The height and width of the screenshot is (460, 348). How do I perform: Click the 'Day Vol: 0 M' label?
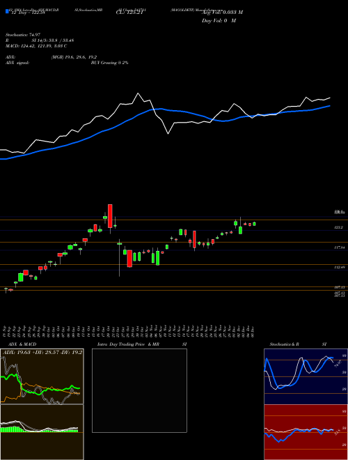(219, 21)
